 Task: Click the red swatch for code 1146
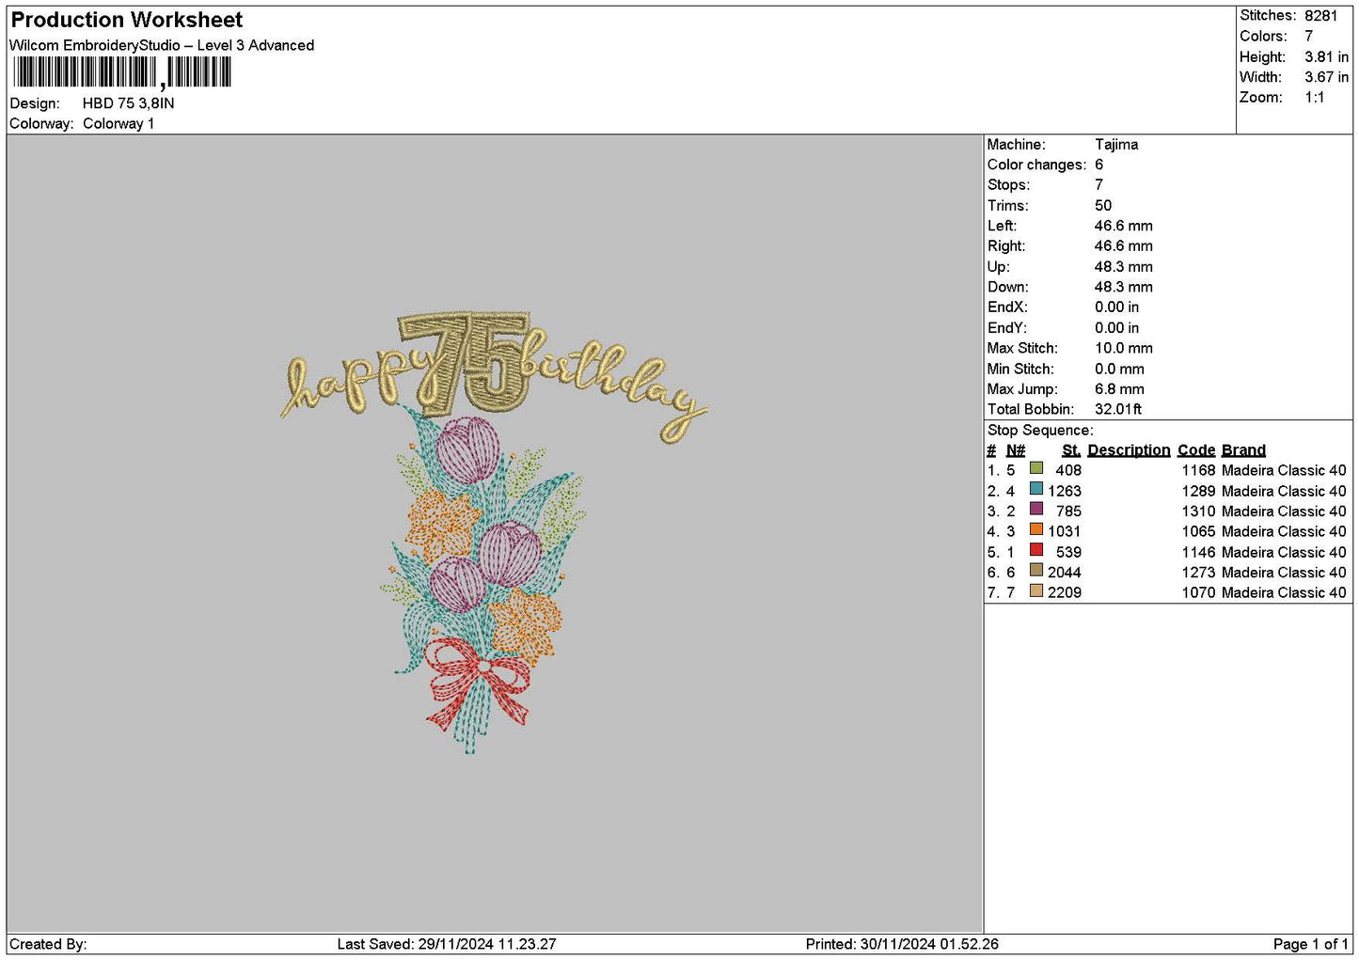coord(1036,550)
